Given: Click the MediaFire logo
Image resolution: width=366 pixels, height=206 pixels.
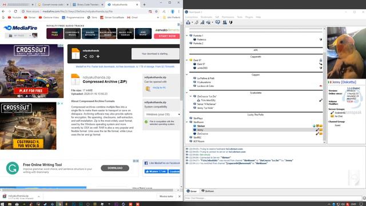Looking at the screenshot, I should (x=21, y=28).
